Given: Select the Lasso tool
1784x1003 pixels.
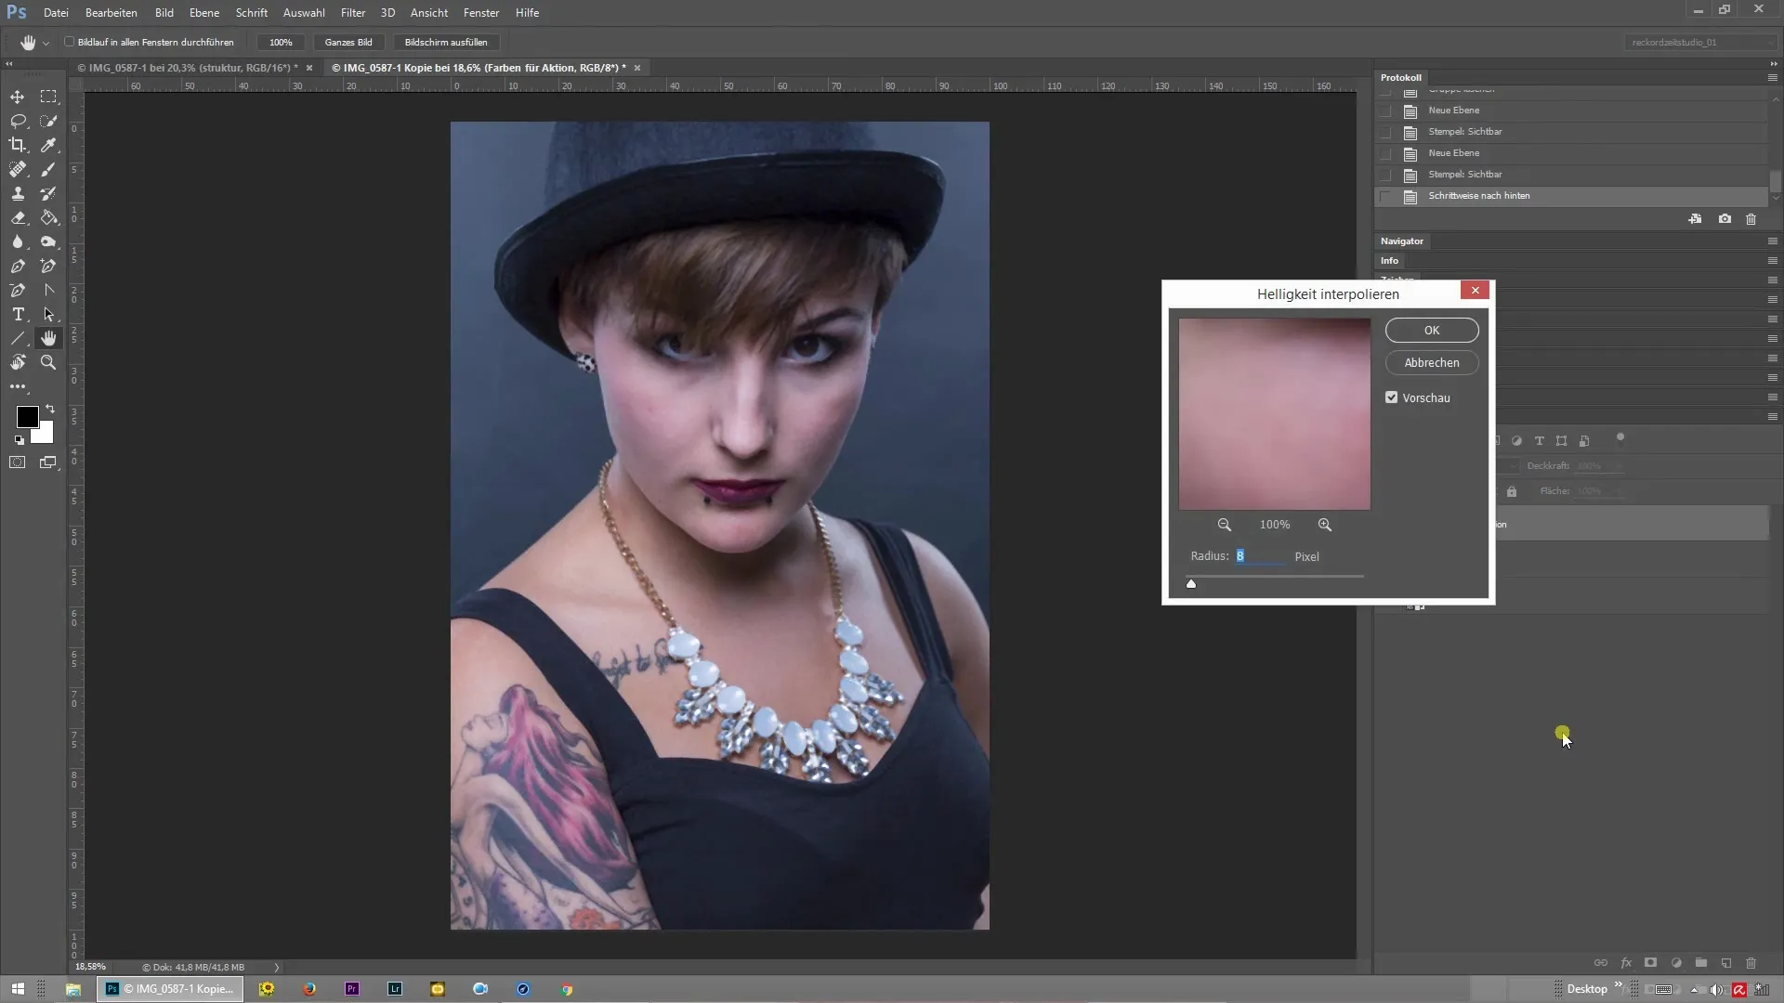Looking at the screenshot, I should point(18,121).
